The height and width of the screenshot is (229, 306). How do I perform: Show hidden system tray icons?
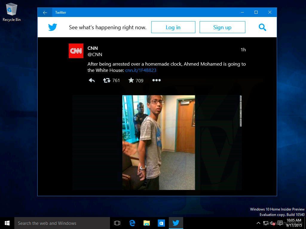pyautogui.click(x=258, y=223)
